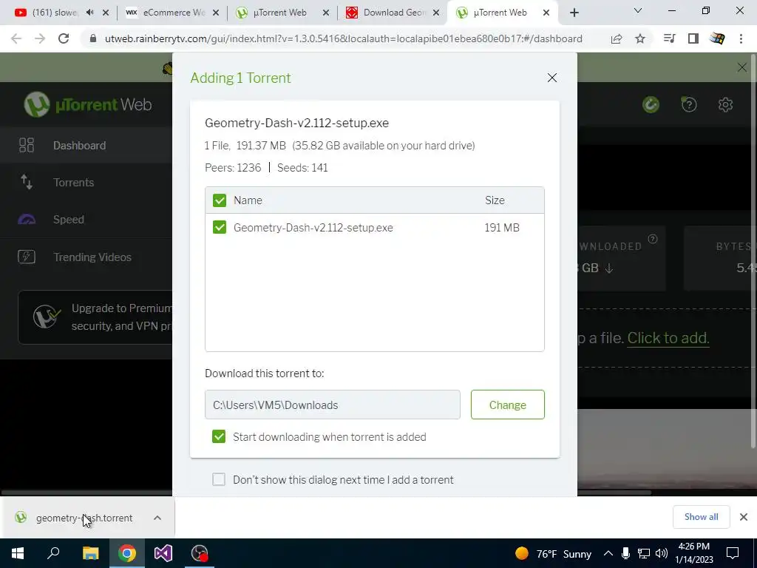The height and width of the screenshot is (568, 757).
Task: Open taskbar search
Action: pyautogui.click(x=53, y=553)
